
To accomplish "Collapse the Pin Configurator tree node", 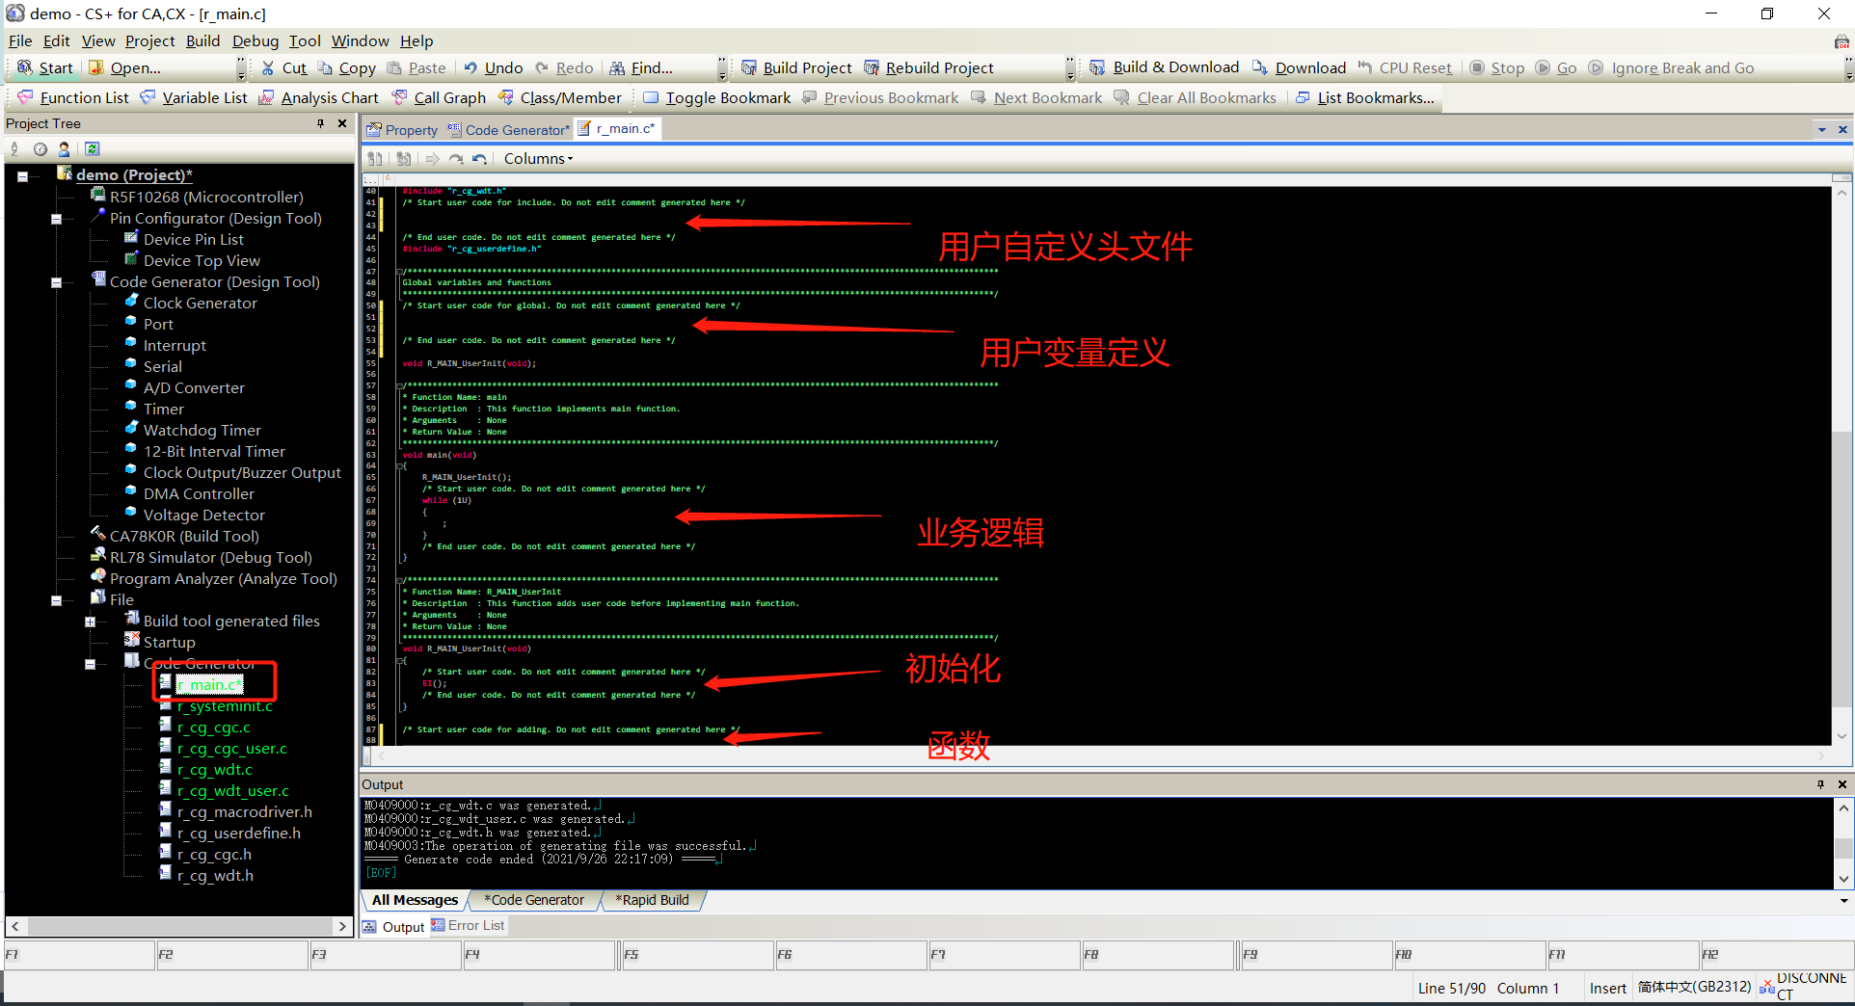I will click(56, 219).
